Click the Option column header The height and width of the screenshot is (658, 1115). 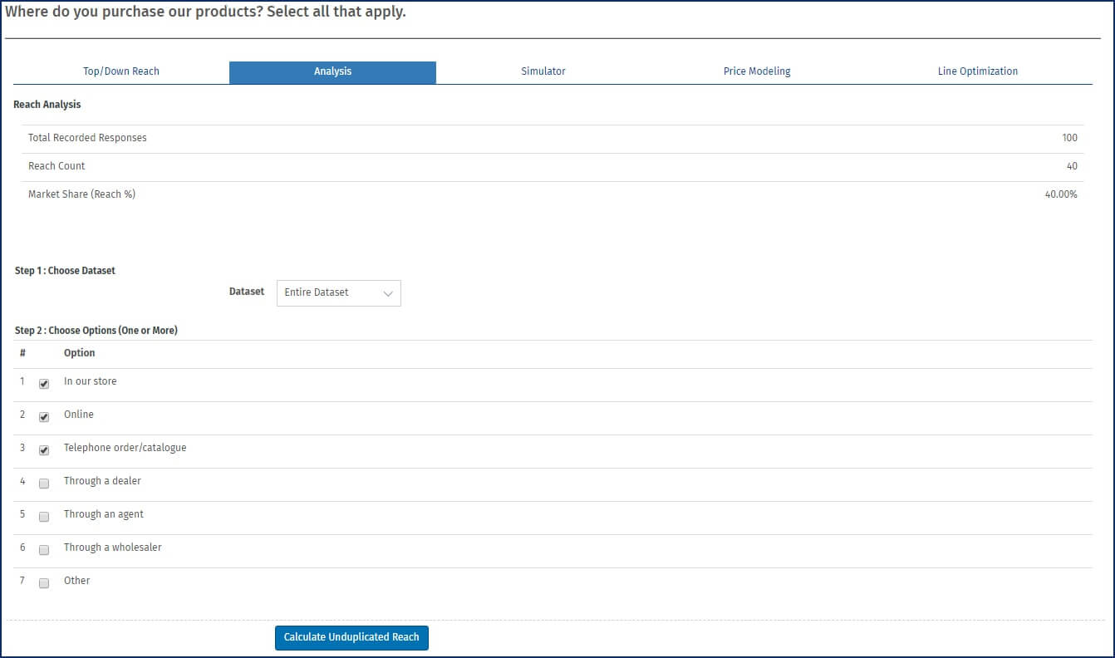click(x=80, y=353)
